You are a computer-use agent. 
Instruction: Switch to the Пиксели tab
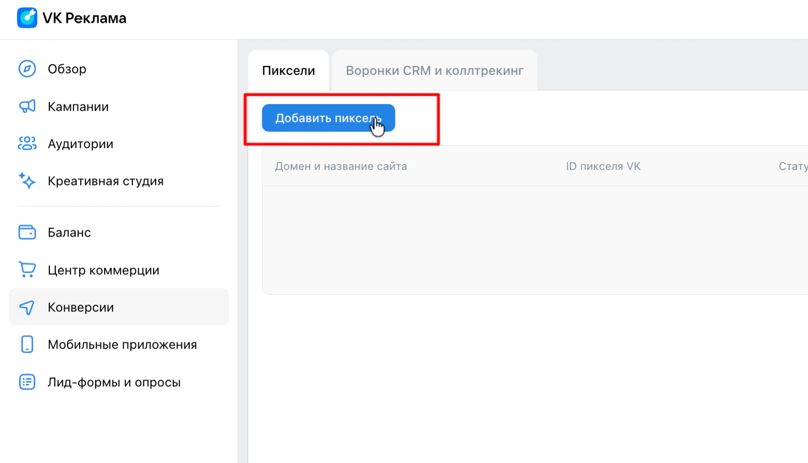click(x=289, y=71)
